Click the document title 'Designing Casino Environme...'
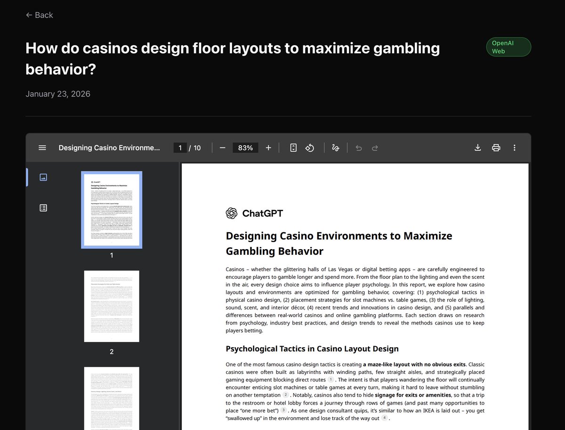565x430 pixels. [x=109, y=148]
